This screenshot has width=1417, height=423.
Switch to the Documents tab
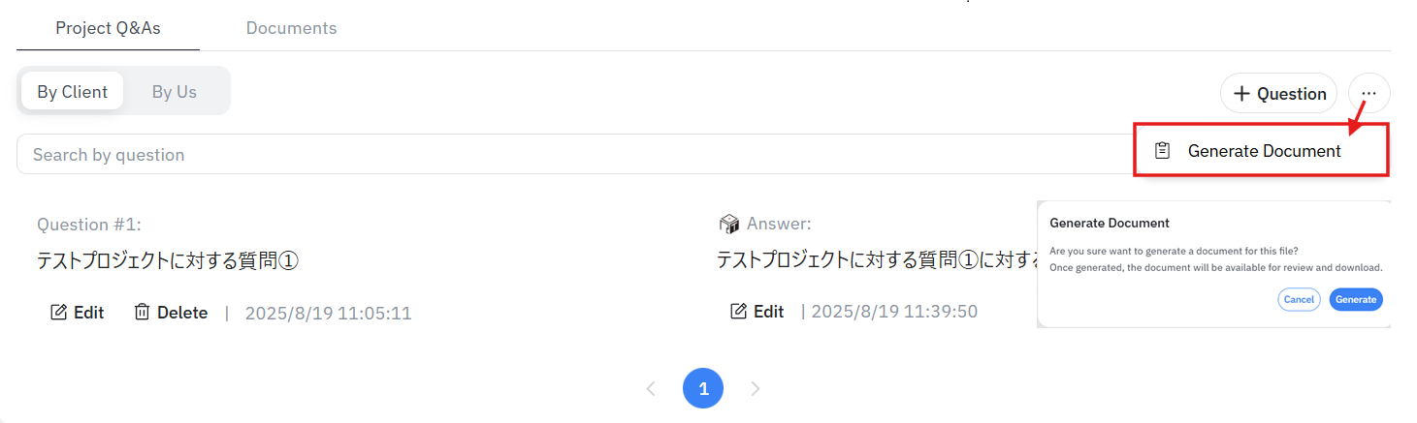[x=291, y=28]
